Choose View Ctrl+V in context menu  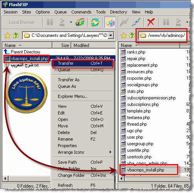tap(82, 106)
